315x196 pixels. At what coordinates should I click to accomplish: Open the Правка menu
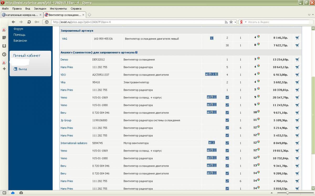17,9
